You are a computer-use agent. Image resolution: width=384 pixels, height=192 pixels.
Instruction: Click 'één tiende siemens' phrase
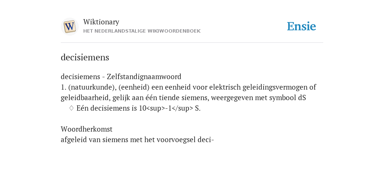(x=177, y=98)
